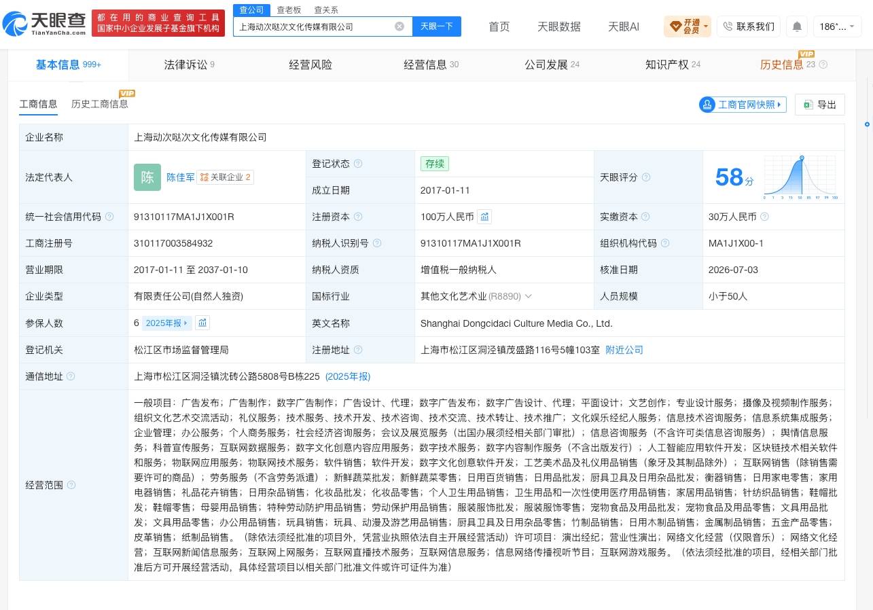
Task: Click registration number 310117003584932
Action: (173, 243)
